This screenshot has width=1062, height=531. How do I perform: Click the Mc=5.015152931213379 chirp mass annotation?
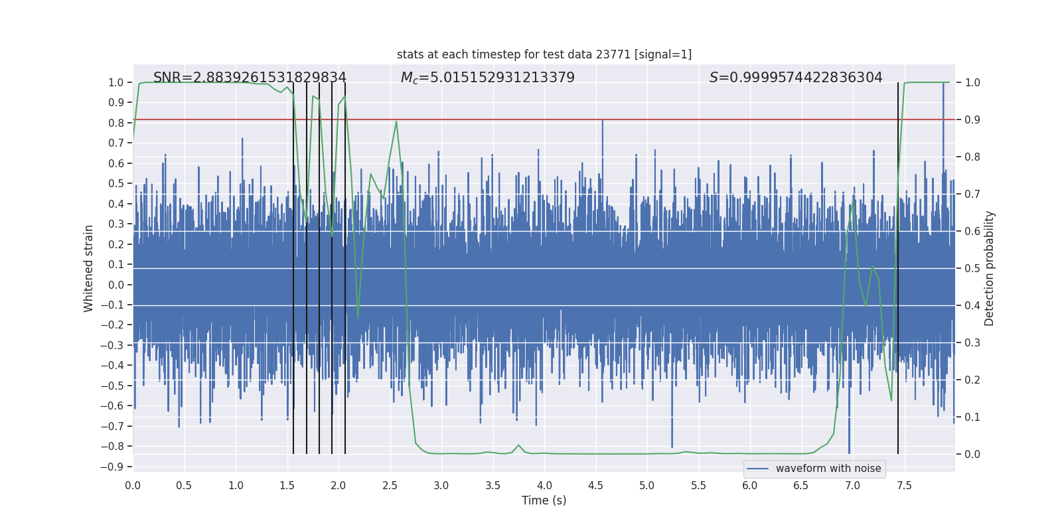[488, 78]
